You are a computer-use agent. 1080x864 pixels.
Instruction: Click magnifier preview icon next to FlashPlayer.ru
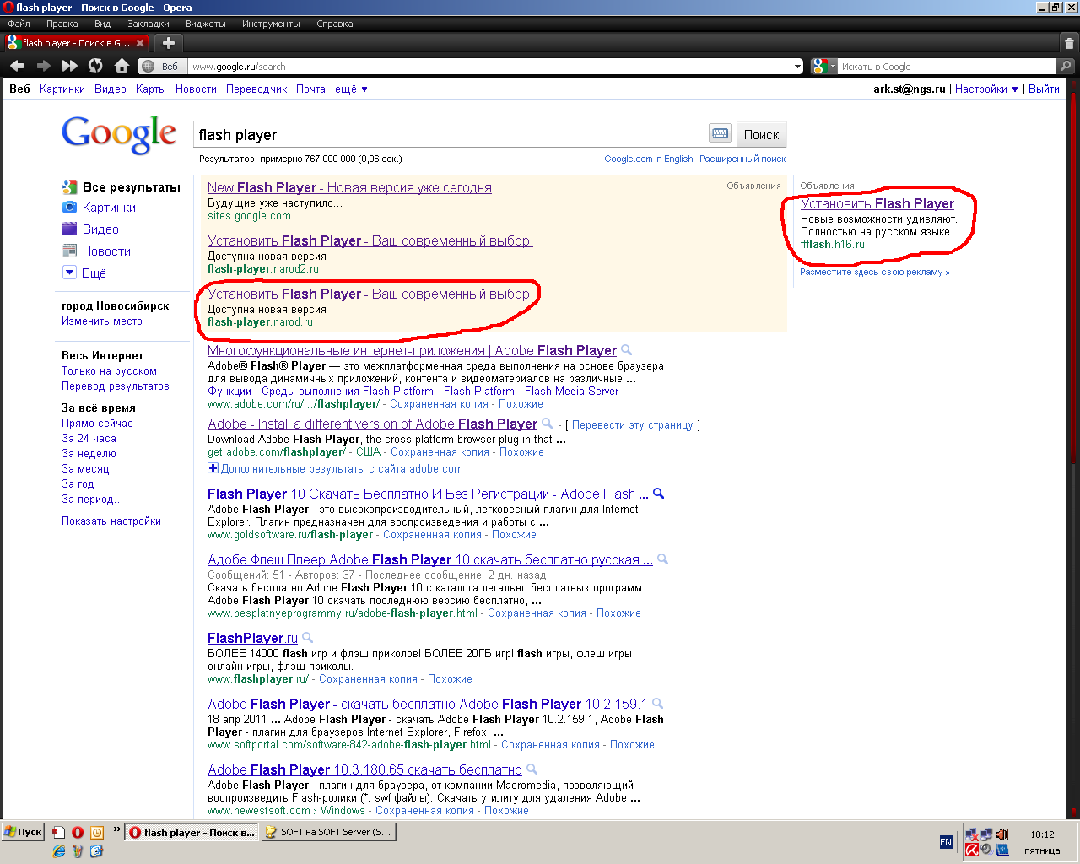308,638
